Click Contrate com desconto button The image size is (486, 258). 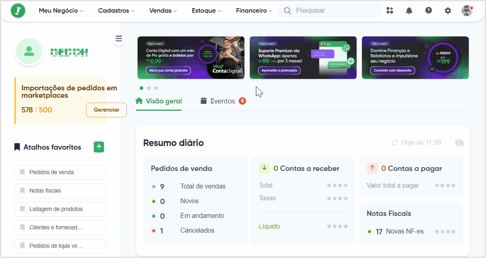click(x=392, y=71)
